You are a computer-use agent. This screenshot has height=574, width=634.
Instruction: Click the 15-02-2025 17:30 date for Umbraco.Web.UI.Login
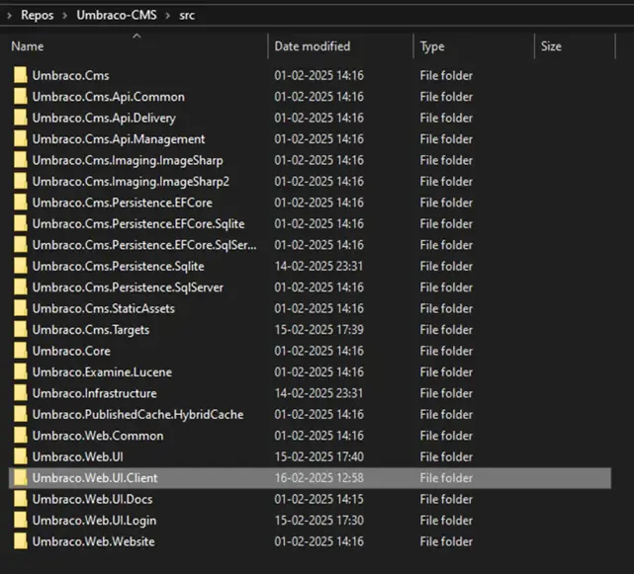coord(319,521)
